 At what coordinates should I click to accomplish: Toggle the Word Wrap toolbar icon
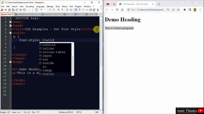(x=76, y=10)
